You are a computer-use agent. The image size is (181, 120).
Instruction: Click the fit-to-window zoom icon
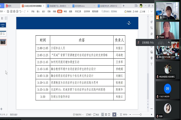point(121,114)
